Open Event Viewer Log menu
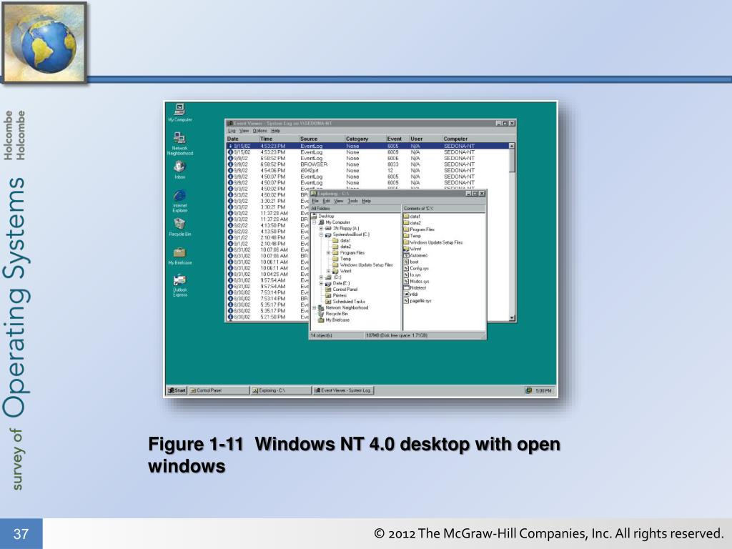Screen dimensions: 732x549 coord(232,132)
